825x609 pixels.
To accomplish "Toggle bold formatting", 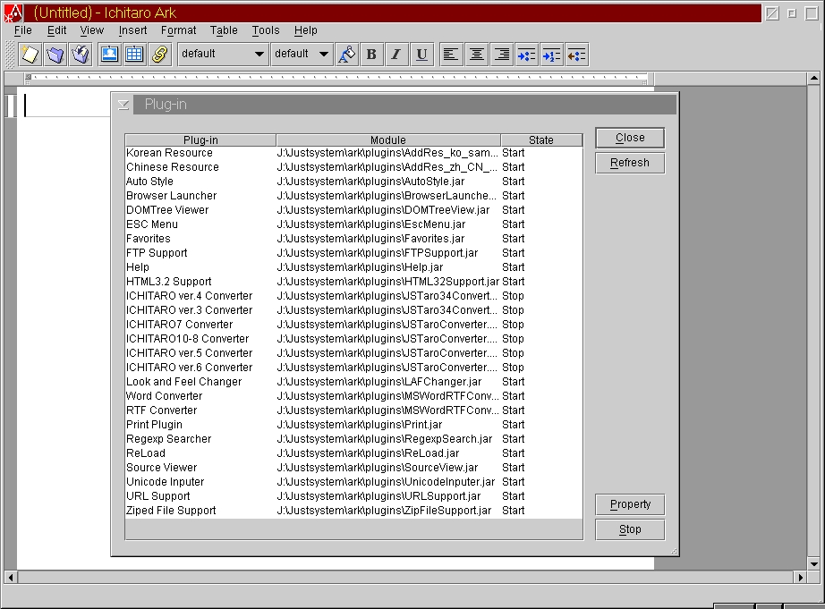I will click(371, 55).
